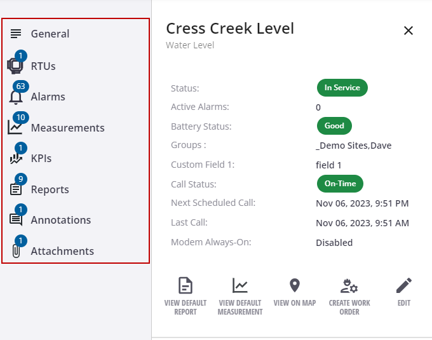Click the Attachments paperclip icon

[17, 251]
